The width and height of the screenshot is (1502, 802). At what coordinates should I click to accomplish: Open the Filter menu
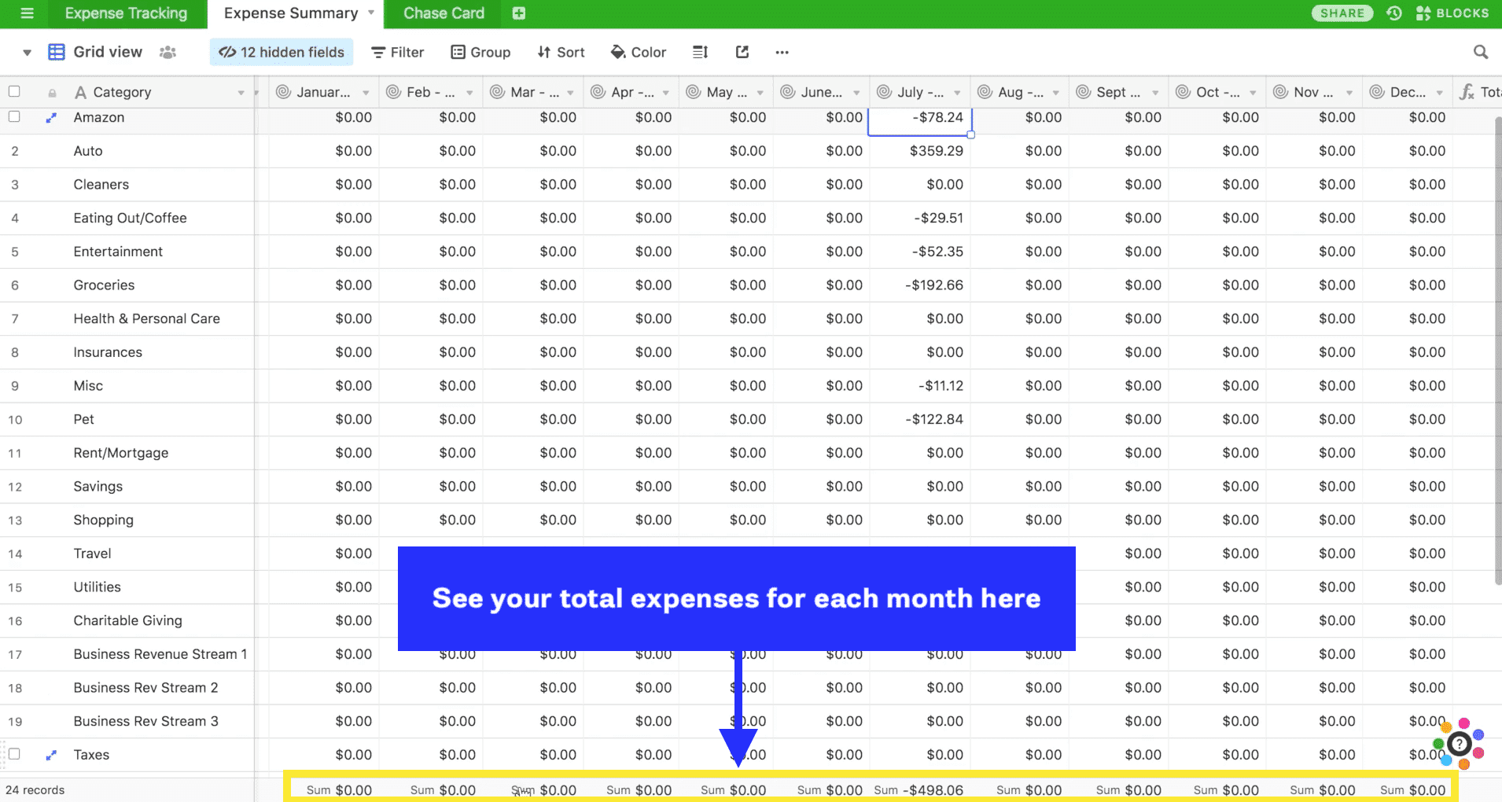pos(398,52)
